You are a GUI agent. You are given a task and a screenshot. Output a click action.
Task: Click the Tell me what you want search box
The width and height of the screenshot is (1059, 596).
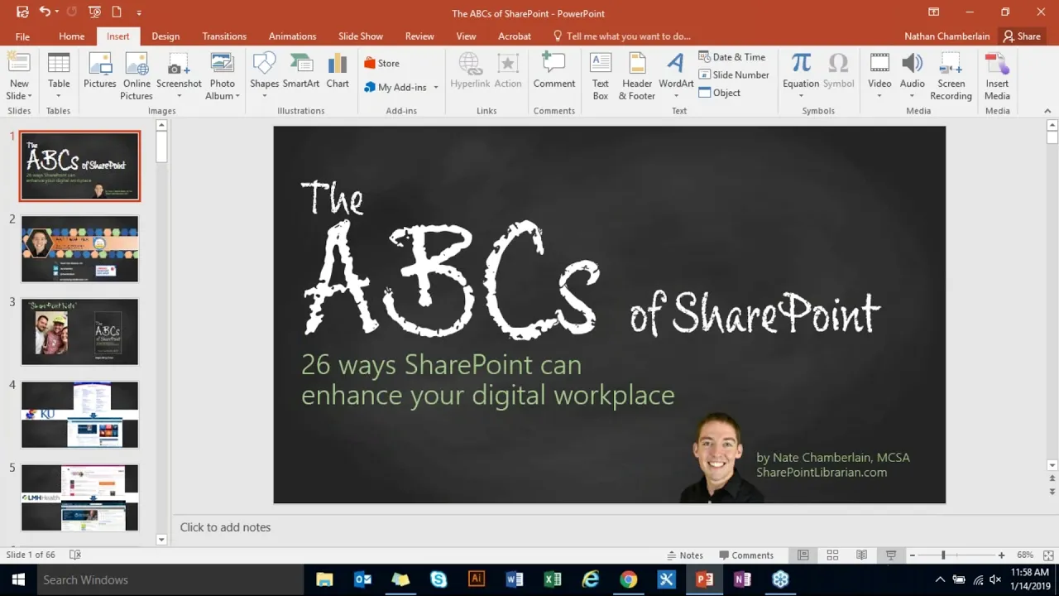coord(622,36)
